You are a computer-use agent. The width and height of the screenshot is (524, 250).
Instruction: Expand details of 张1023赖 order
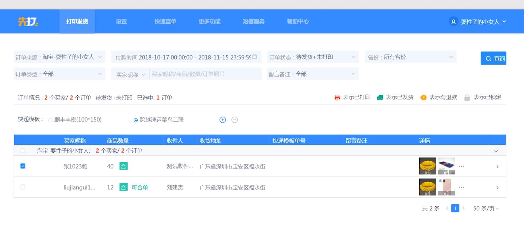[x=497, y=167]
